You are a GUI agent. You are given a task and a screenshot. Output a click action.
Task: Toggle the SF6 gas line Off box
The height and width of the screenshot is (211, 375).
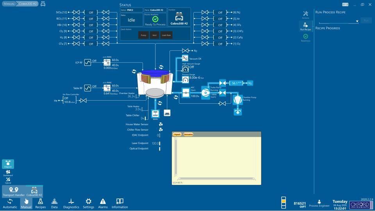coord(220,25)
